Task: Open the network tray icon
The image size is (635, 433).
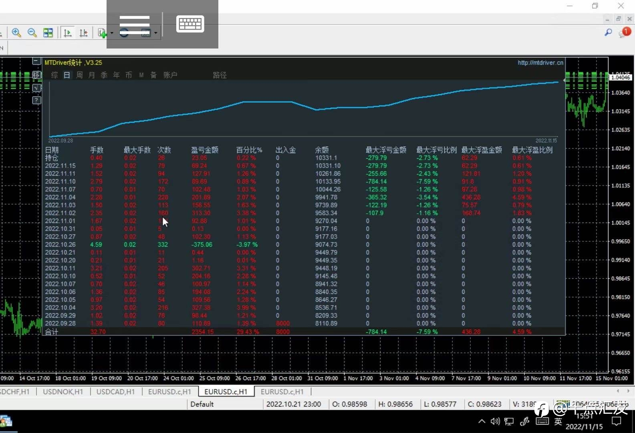Action: click(509, 421)
